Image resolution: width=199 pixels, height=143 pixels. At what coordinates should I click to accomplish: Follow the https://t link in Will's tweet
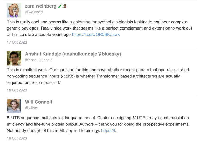[x=108, y=131]
